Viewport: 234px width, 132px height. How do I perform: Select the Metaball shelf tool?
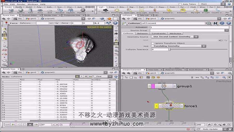[60, 11]
